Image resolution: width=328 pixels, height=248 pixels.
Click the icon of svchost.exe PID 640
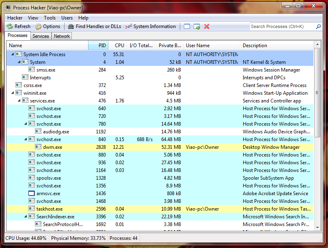(x=32, y=108)
